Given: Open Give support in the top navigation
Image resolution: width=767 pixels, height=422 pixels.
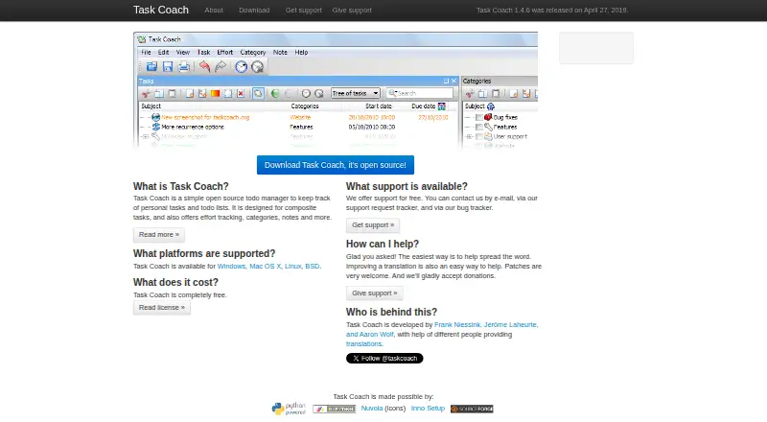Looking at the screenshot, I should point(352,10).
